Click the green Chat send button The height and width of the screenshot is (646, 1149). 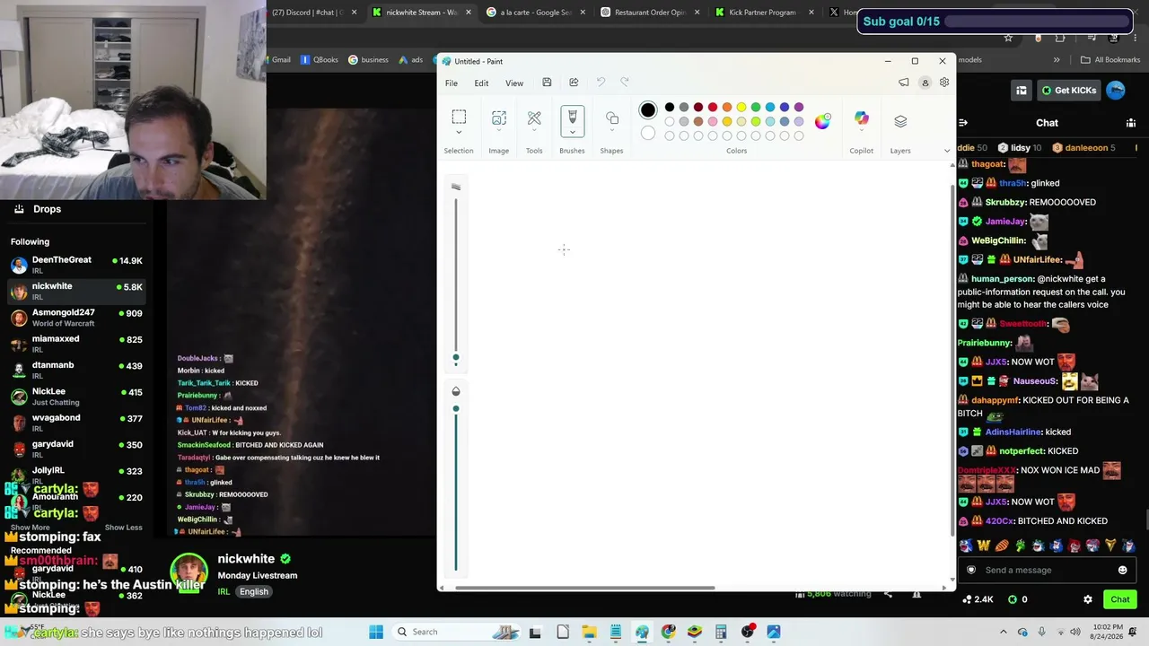(1120, 599)
